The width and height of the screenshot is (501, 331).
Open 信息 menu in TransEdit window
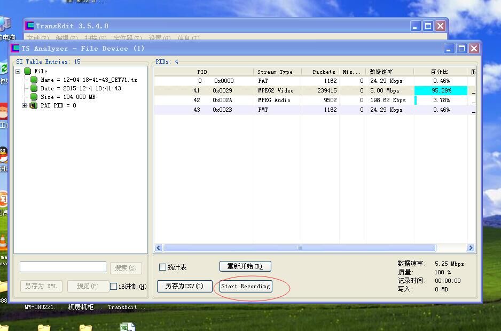188,38
